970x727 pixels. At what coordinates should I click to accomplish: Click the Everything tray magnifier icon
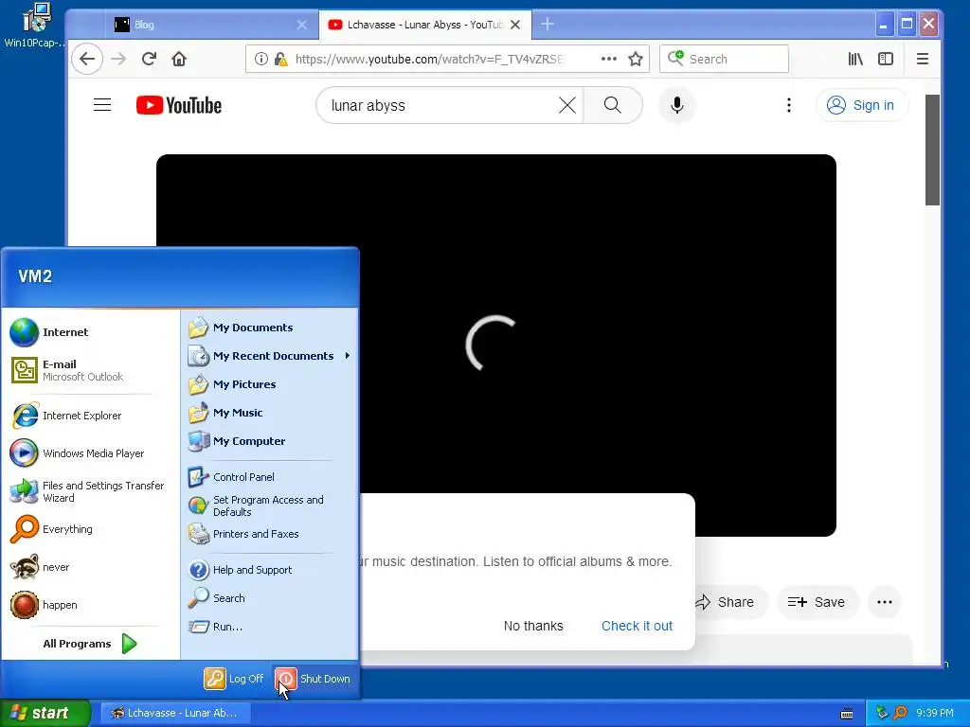900,713
